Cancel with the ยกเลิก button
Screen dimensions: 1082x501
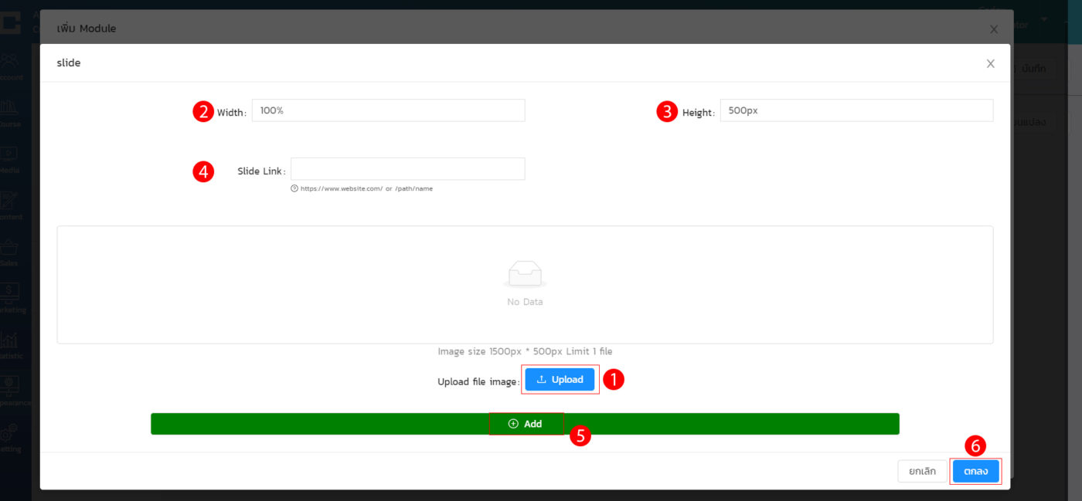922,471
